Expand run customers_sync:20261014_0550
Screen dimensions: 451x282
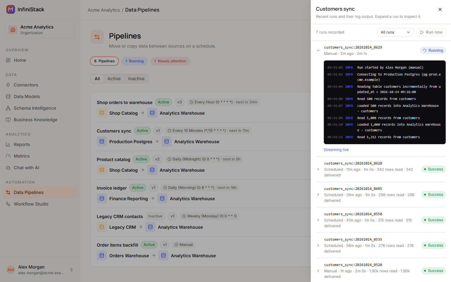click(318, 220)
